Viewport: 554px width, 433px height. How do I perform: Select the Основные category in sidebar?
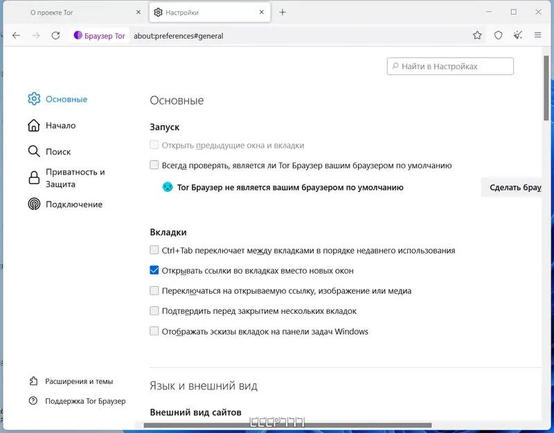[66, 99]
